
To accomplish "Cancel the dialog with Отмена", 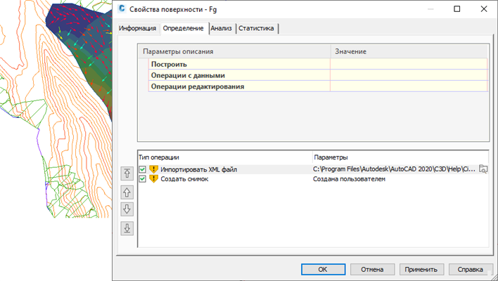I will [x=372, y=270].
